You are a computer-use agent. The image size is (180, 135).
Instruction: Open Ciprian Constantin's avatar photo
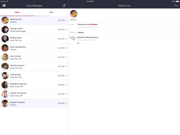click(x=5, y=94)
